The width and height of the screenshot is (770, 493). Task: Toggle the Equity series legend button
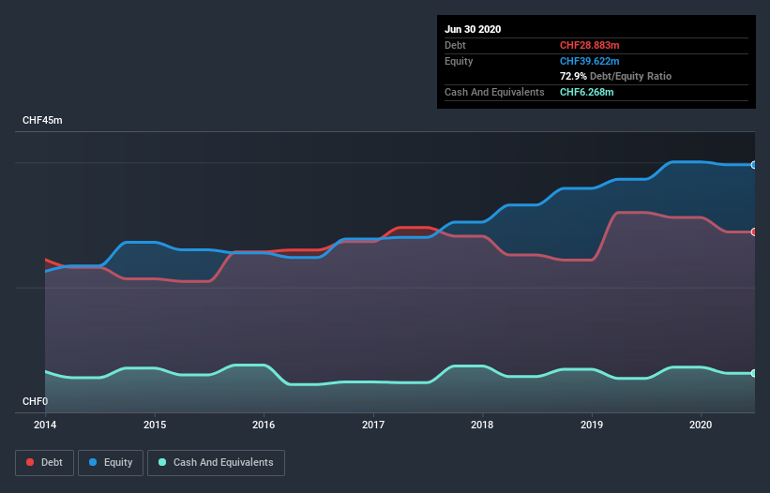(x=111, y=463)
